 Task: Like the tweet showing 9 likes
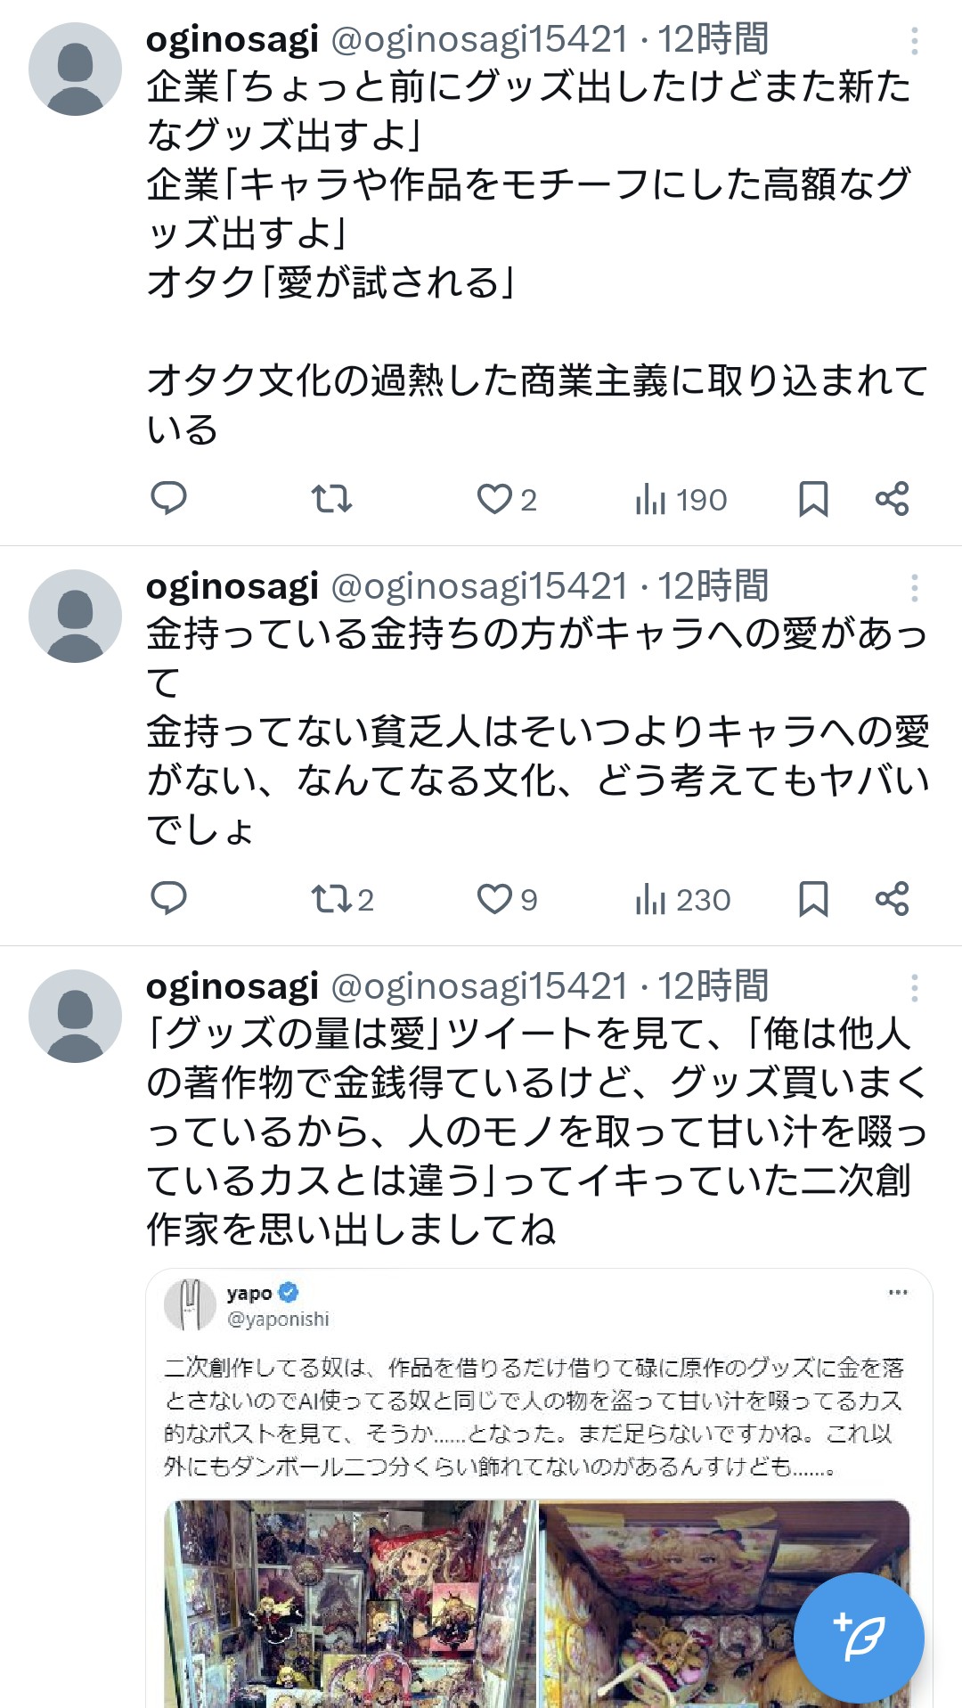tap(507, 899)
